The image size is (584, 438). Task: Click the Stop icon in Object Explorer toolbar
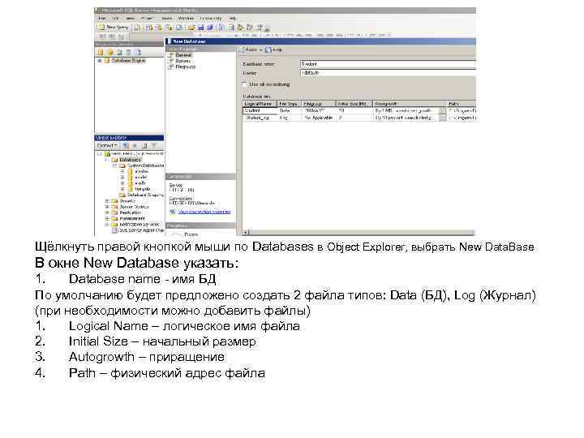(x=135, y=146)
